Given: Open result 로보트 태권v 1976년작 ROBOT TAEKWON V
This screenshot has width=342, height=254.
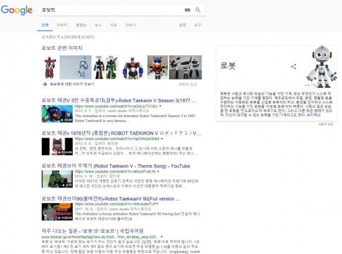Looking at the screenshot, I should click(121, 133).
